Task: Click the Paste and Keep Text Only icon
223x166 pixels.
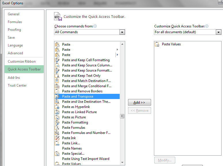Action: click(57, 76)
